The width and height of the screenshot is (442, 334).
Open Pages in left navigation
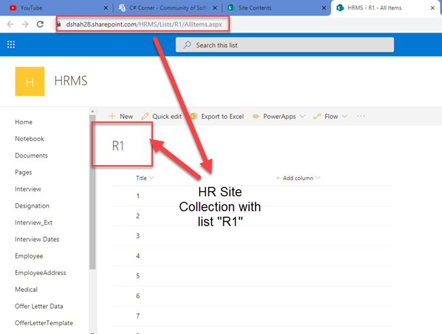tap(23, 172)
